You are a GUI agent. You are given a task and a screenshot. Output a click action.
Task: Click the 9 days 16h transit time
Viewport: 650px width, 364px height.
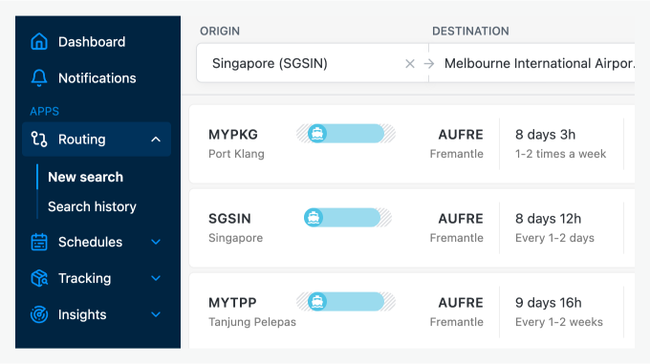click(548, 303)
